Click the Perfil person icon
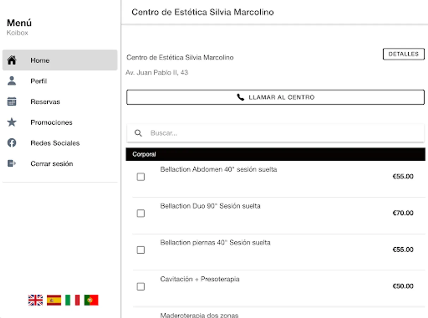 pyautogui.click(x=12, y=81)
